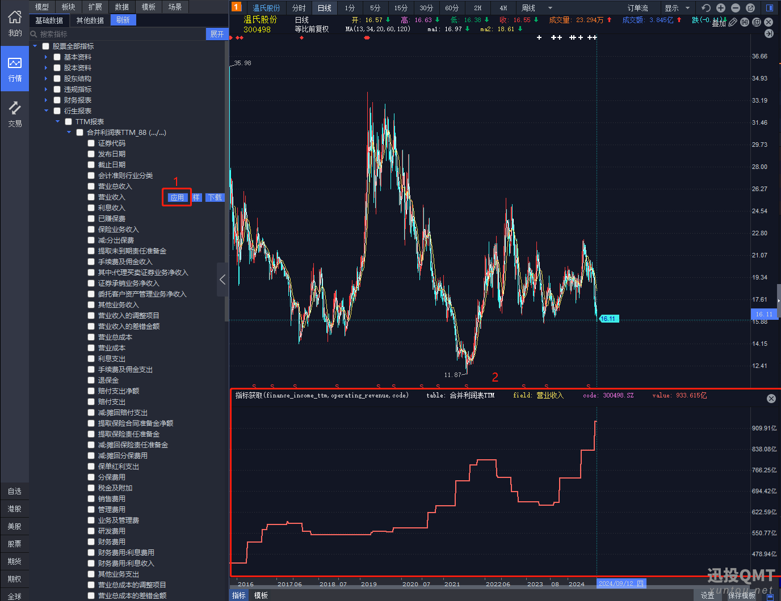The width and height of the screenshot is (781, 601).
Task: Check the 研发费用 checkbox
Action: (91, 531)
